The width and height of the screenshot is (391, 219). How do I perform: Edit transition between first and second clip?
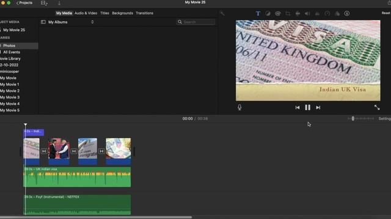click(x=44, y=151)
